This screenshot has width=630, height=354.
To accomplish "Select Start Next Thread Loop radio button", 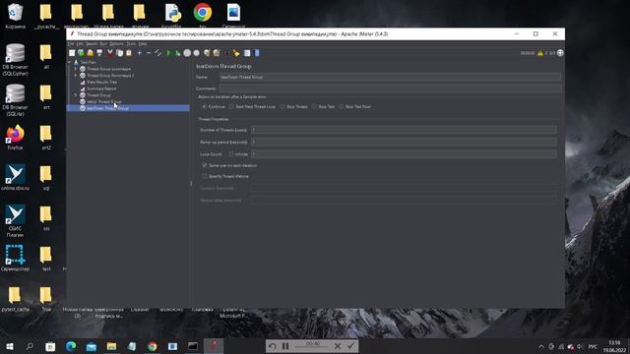I will click(x=231, y=107).
